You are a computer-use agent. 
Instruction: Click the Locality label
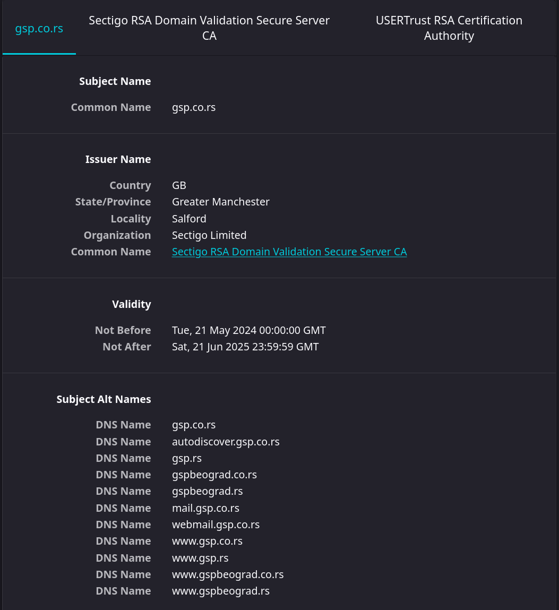[x=131, y=219]
